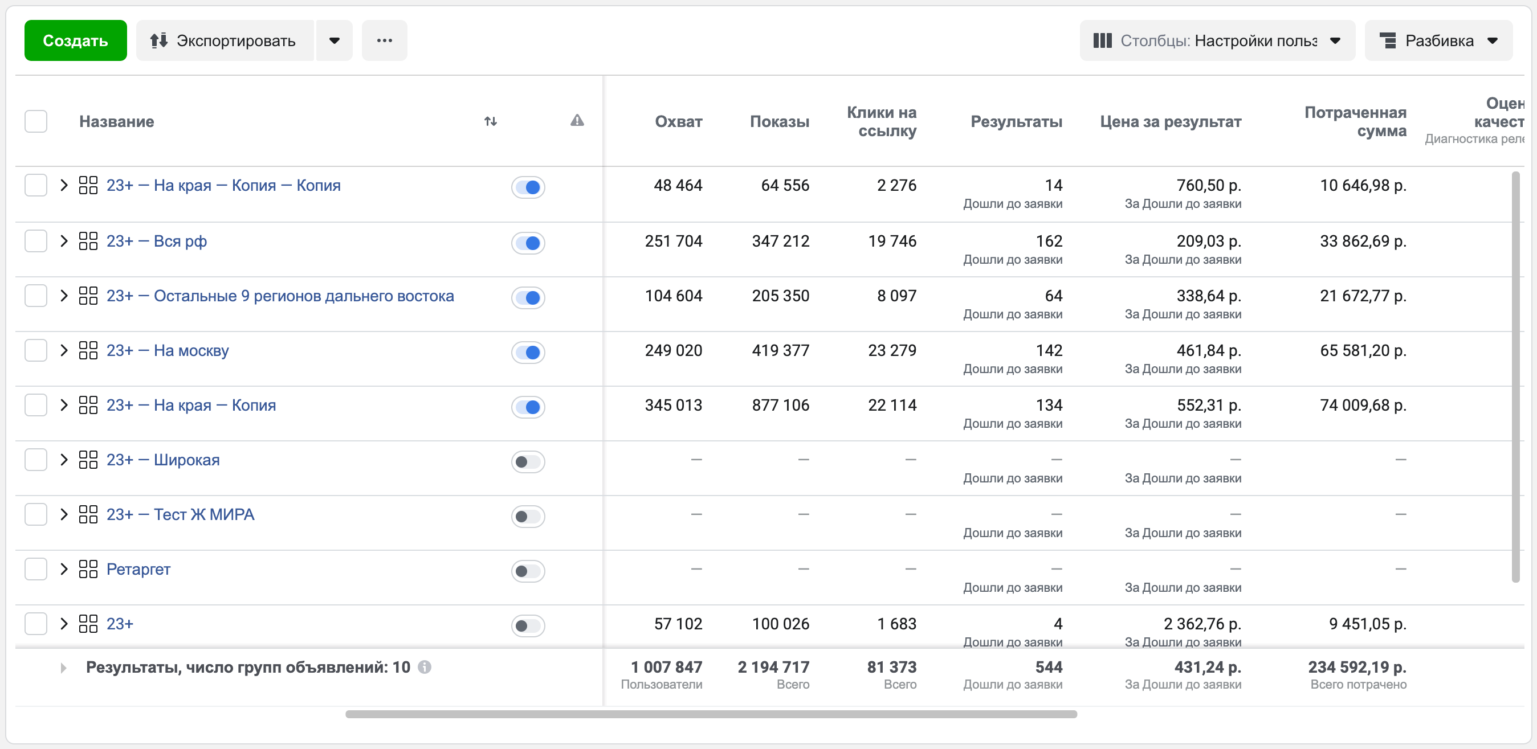Image resolution: width=1537 pixels, height=749 pixels.
Task: Open the three-dots more actions menu
Action: (384, 40)
